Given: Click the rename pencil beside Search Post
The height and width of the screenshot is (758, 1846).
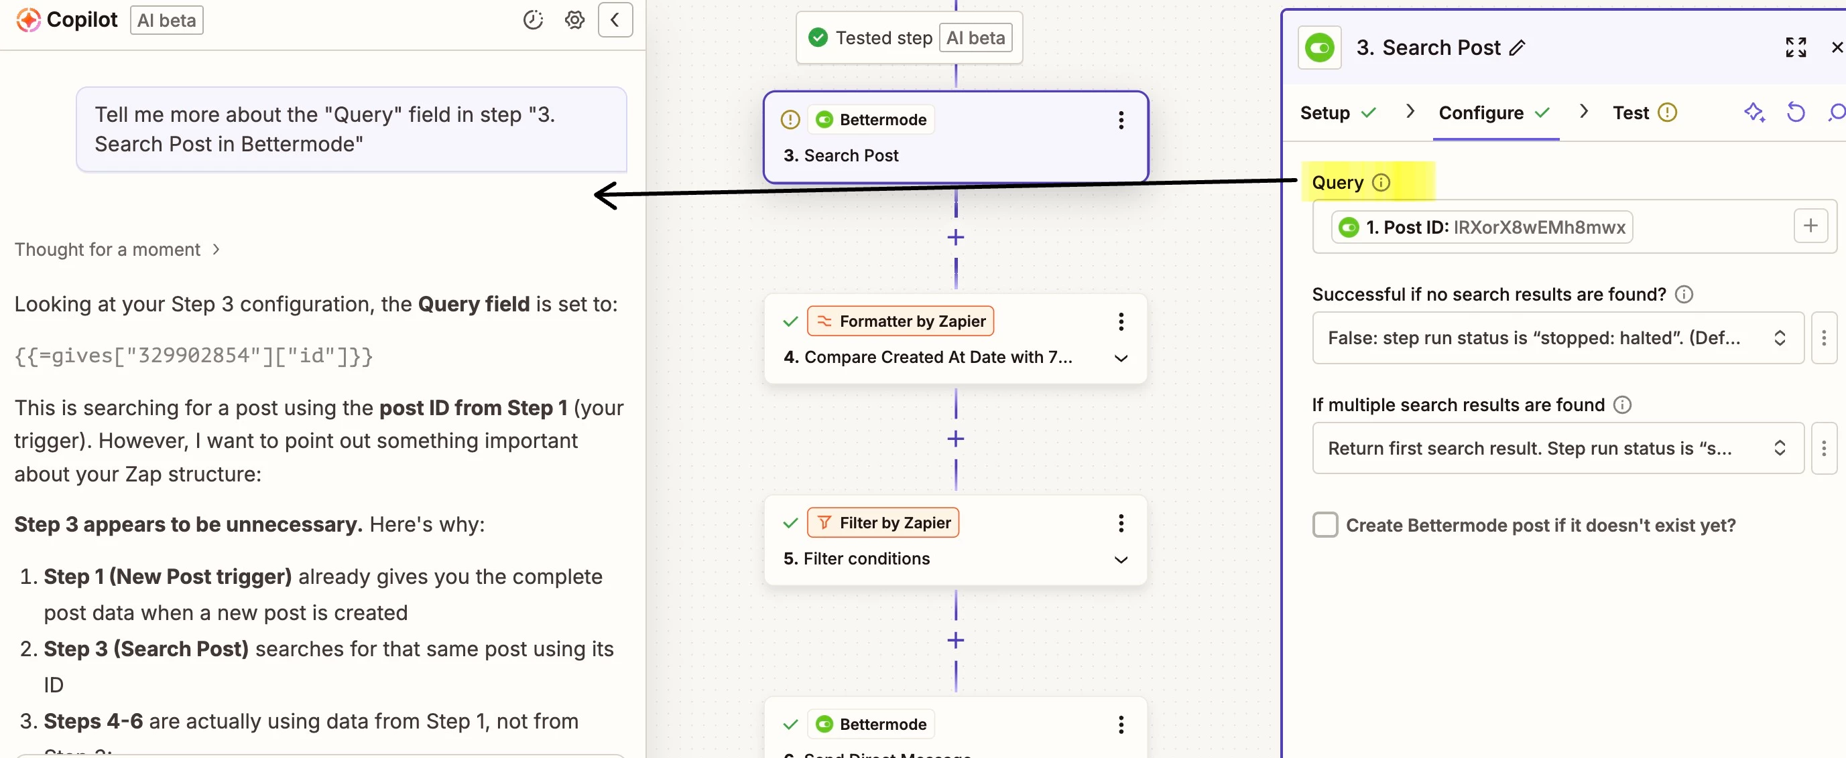Looking at the screenshot, I should 1516,48.
